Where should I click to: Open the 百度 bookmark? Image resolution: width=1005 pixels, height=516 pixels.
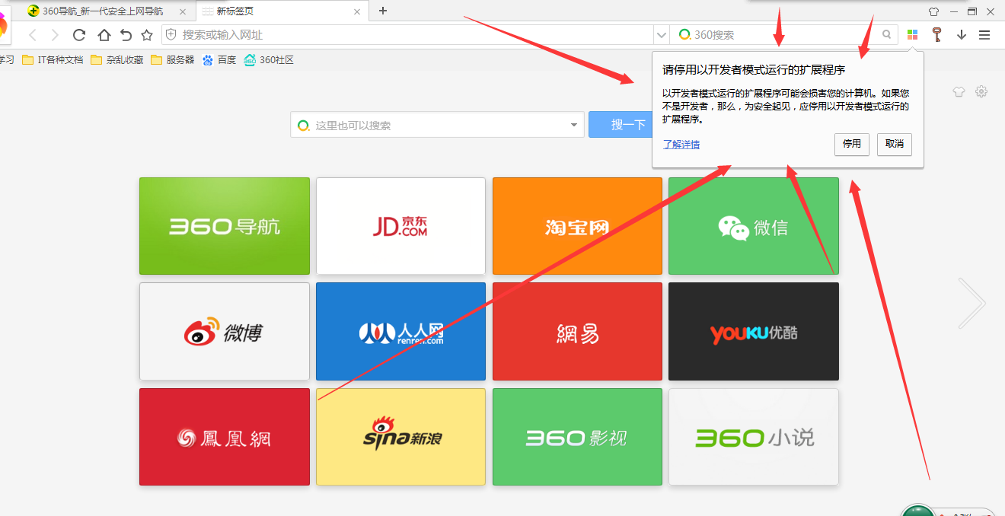click(219, 60)
